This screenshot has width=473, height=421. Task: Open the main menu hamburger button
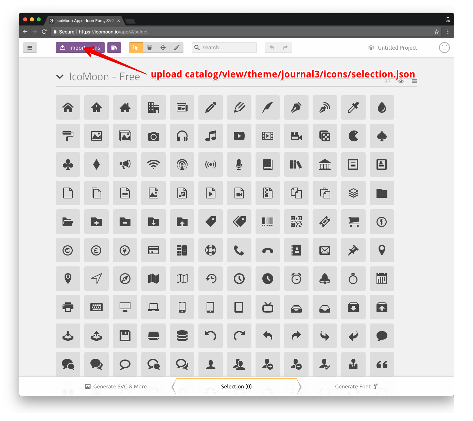pos(30,48)
